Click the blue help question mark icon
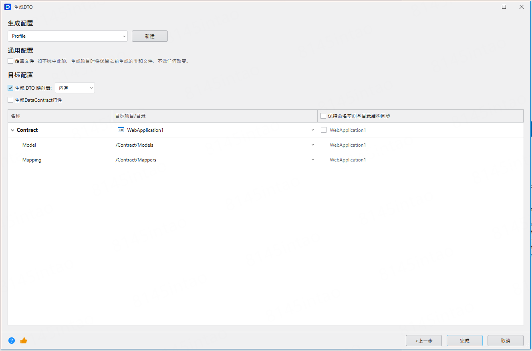The height and width of the screenshot is (351, 532). point(12,341)
